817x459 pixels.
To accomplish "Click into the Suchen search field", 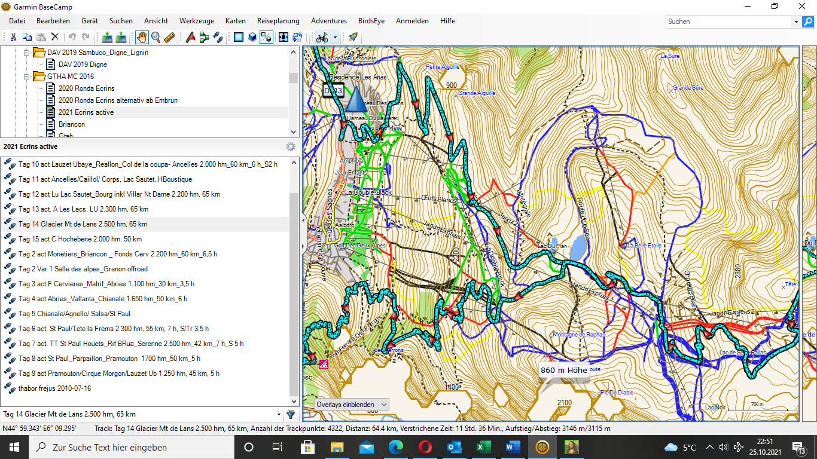I will (x=729, y=21).
